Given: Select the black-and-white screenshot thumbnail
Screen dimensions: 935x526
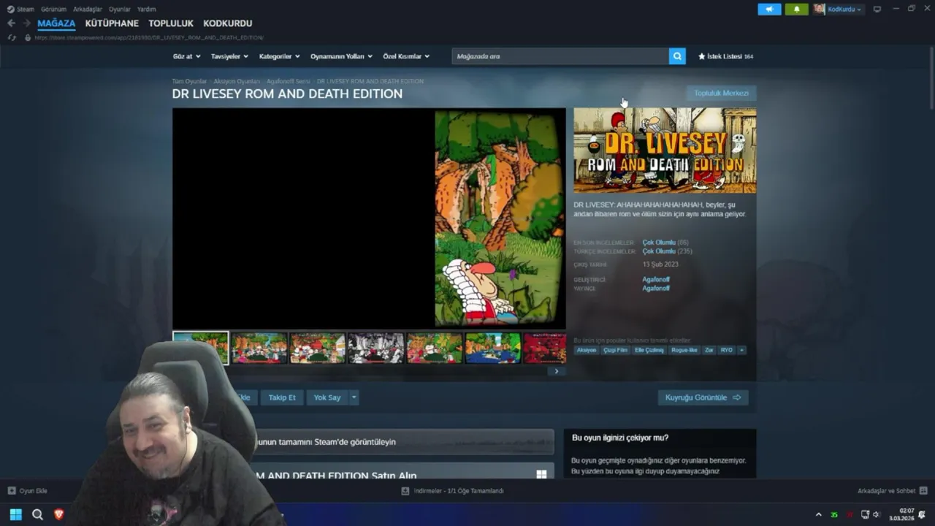Looking at the screenshot, I should (376, 348).
